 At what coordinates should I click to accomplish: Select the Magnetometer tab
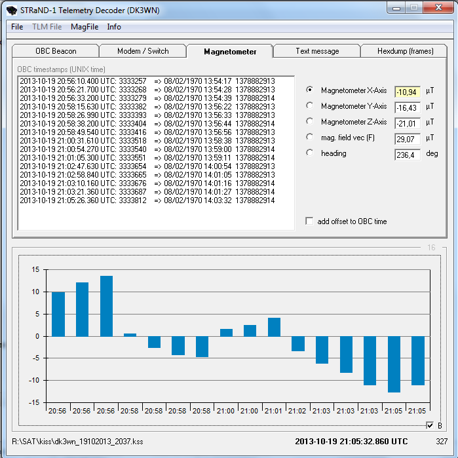click(230, 51)
